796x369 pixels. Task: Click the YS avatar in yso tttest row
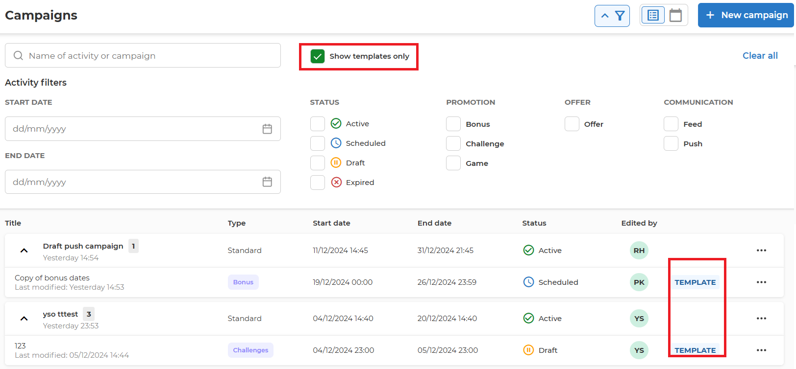(639, 319)
